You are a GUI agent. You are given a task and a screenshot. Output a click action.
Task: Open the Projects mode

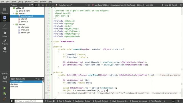tap(5, 42)
